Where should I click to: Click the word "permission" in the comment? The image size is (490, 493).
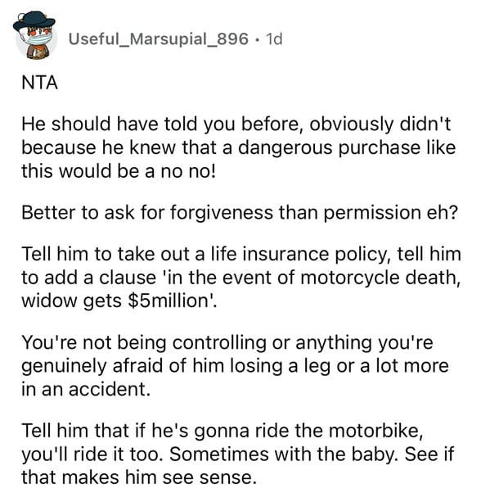372,214
